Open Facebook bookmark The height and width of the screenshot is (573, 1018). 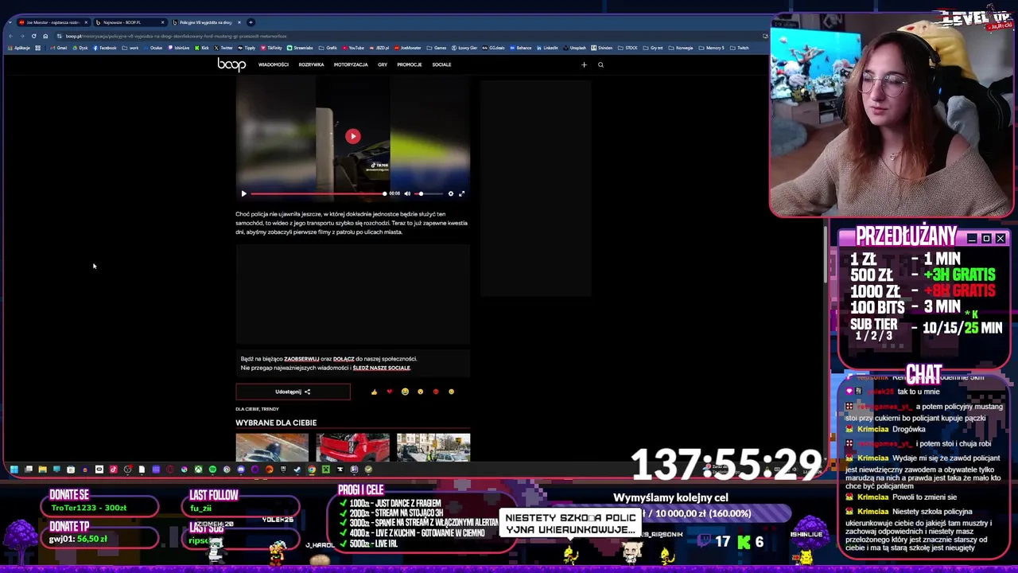click(x=105, y=48)
